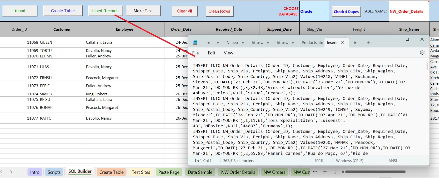Open the Create Table sheet tab
439x178 pixels.
(111, 172)
